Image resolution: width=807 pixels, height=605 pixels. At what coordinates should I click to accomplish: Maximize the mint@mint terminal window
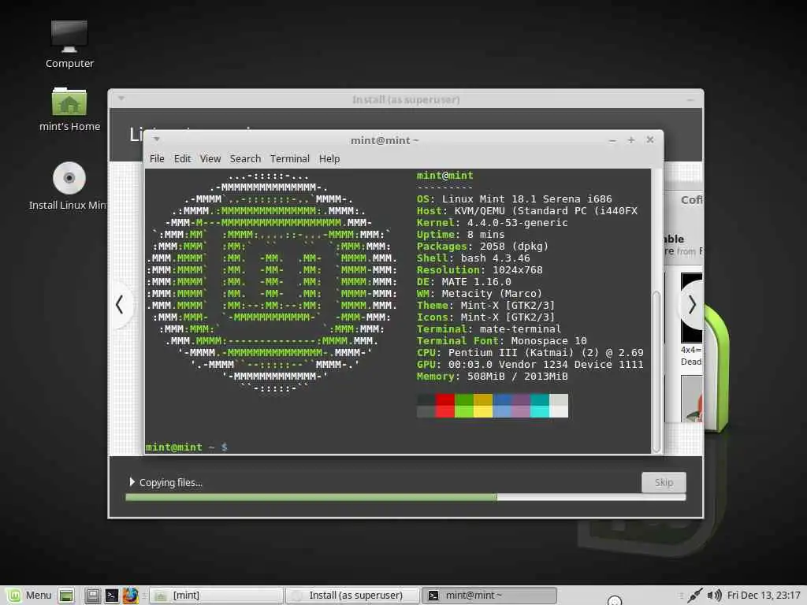(x=631, y=140)
